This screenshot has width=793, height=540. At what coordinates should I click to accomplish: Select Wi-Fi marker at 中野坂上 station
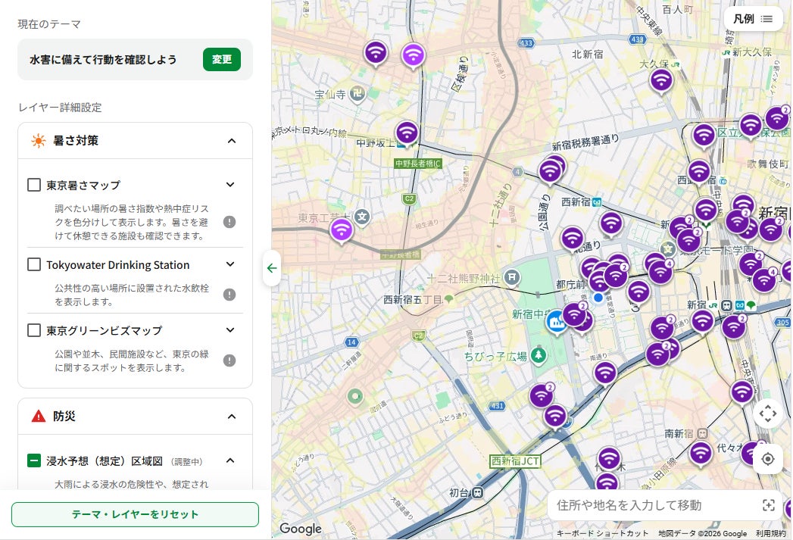pos(407,133)
